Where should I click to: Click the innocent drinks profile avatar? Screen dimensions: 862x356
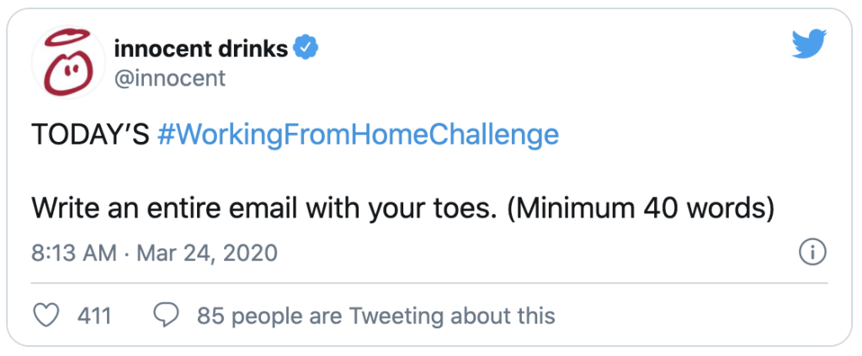(68, 62)
